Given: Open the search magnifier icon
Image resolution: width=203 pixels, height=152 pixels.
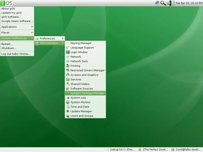Looking at the screenshot, I should [163, 3].
